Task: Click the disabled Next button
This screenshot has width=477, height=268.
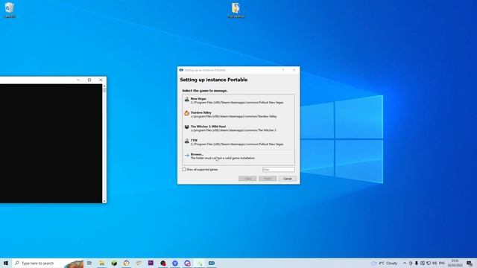Action: 268,179
